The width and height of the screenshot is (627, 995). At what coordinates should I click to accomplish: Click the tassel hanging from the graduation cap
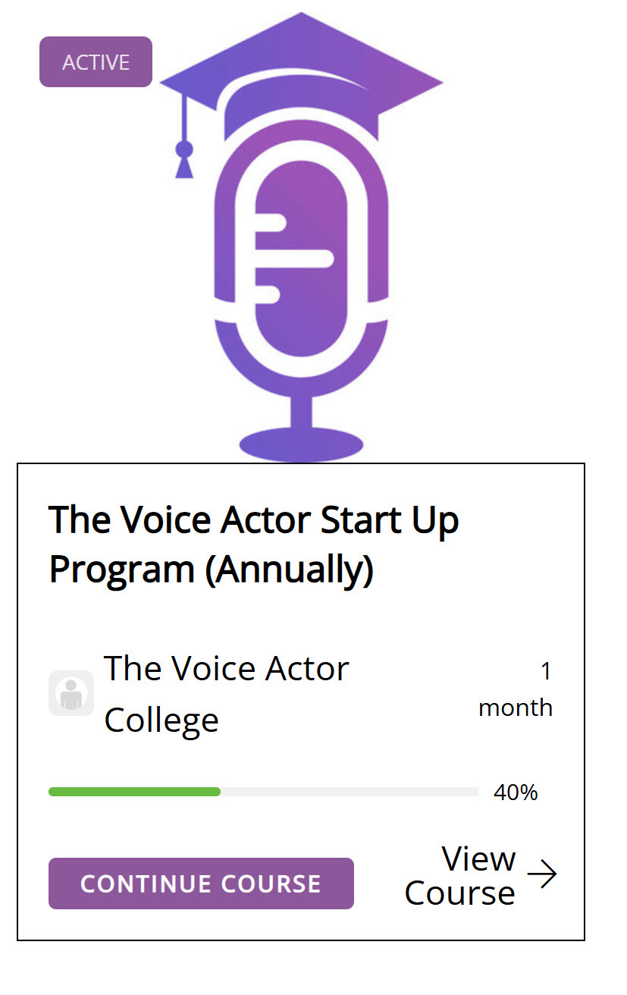184,157
